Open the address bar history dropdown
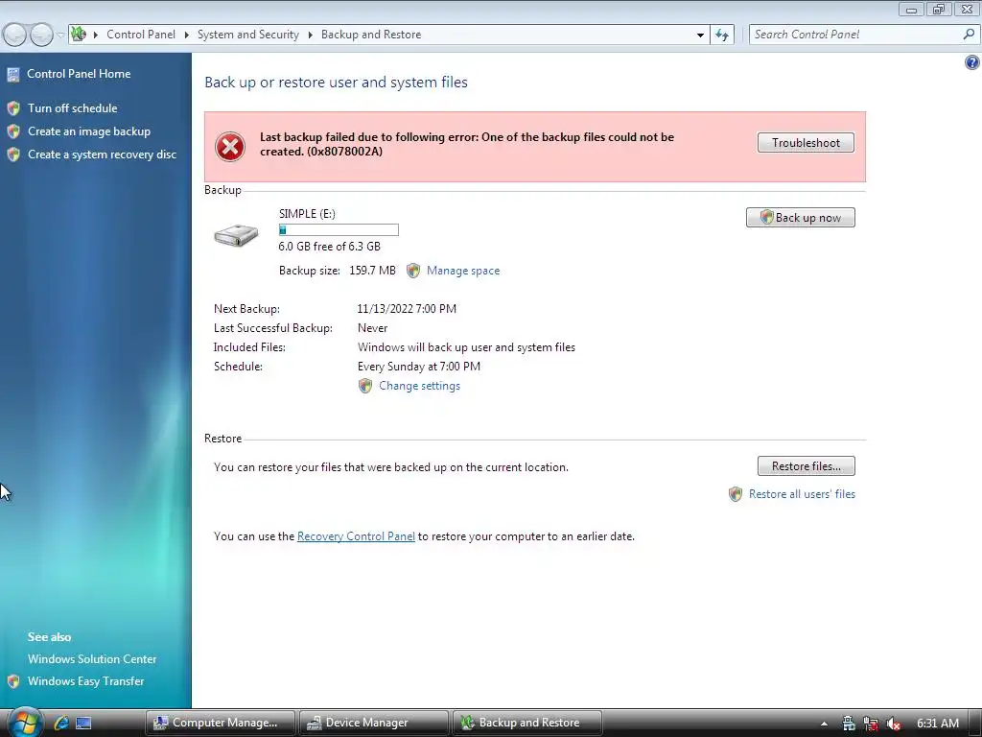Screen dimensions: 982x737 (700, 36)
